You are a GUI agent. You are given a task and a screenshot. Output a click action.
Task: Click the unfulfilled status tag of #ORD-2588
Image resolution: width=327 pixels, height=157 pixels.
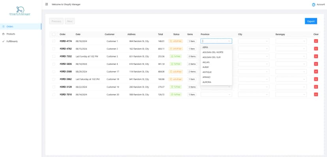176,71
